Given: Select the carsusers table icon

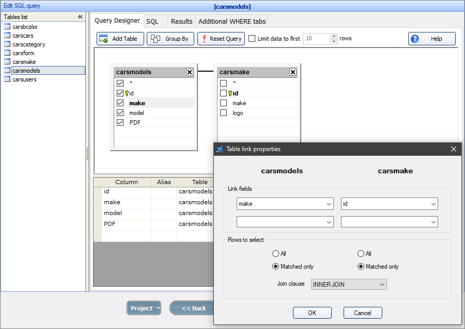Looking at the screenshot, I should 8,79.
